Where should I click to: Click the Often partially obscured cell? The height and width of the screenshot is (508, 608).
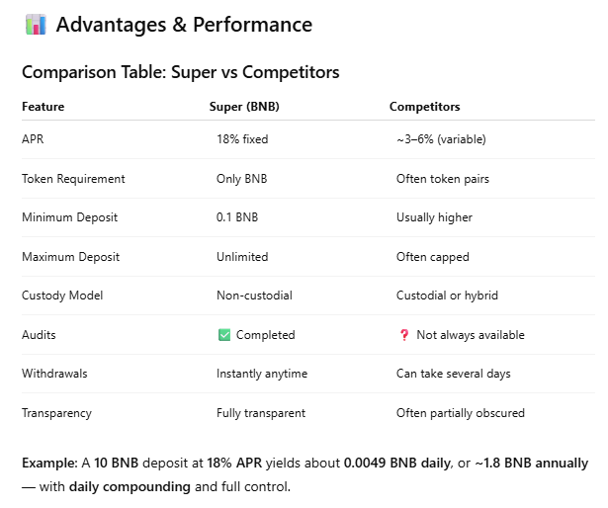point(461,413)
